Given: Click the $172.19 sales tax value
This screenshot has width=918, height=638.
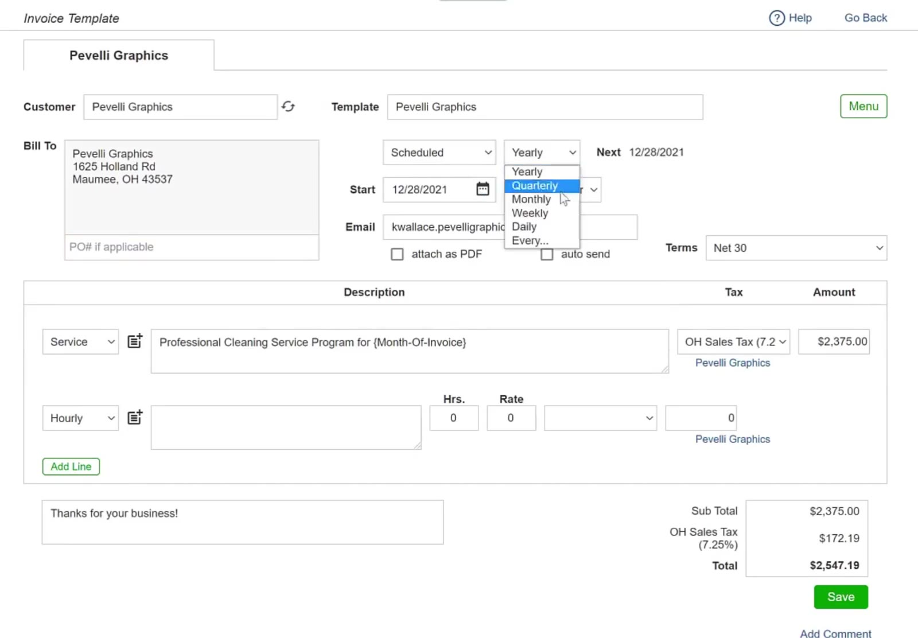Looking at the screenshot, I should (839, 538).
